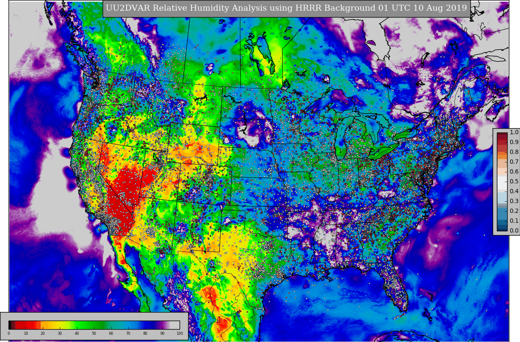520x342 pixels.
Task: Click the red dry patch in northern Mexico
Action: click(x=210, y=295)
